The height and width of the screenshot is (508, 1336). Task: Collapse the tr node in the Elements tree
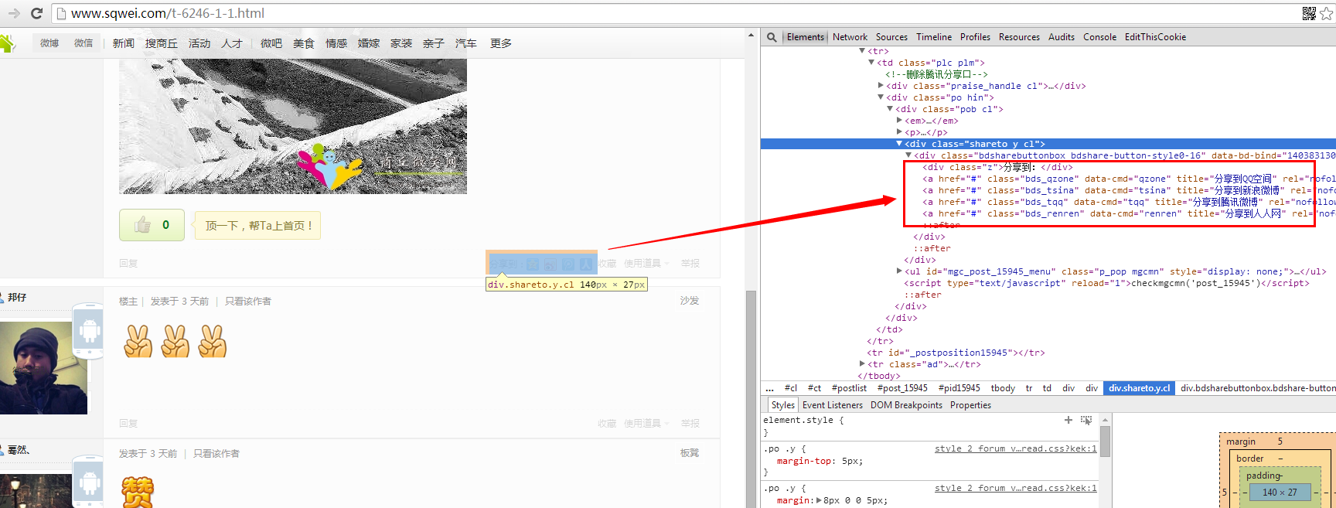[862, 51]
